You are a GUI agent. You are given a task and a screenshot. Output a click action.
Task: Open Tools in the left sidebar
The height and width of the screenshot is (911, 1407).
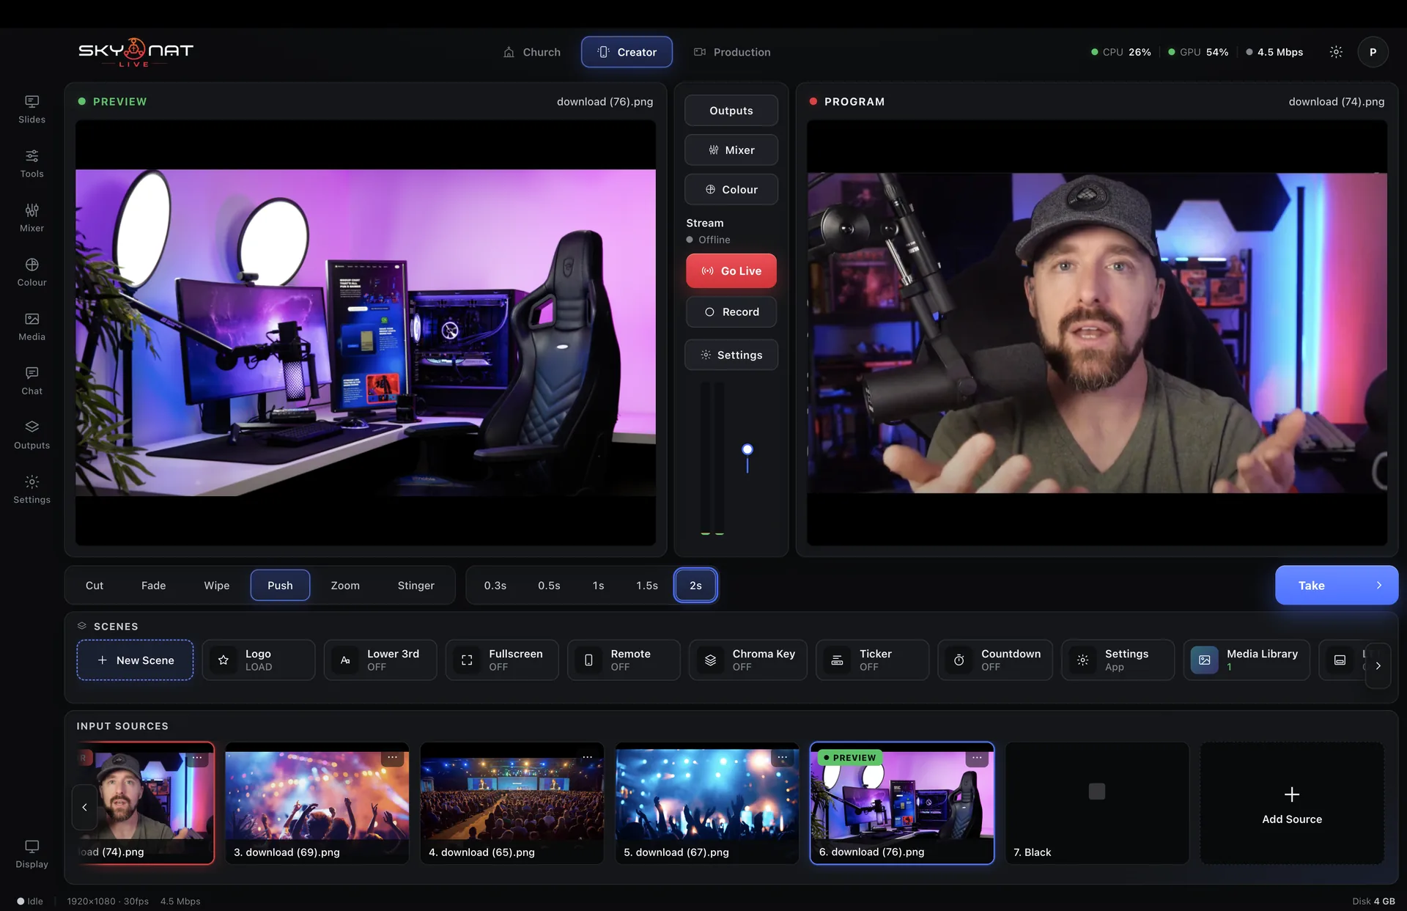[32, 163]
